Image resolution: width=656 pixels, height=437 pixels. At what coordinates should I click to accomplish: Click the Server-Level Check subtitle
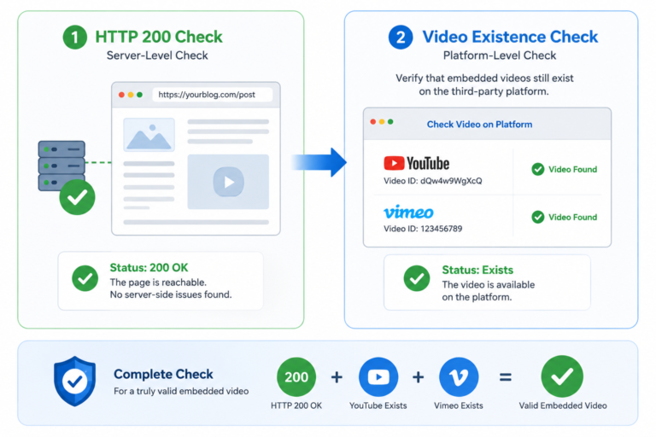pos(157,55)
